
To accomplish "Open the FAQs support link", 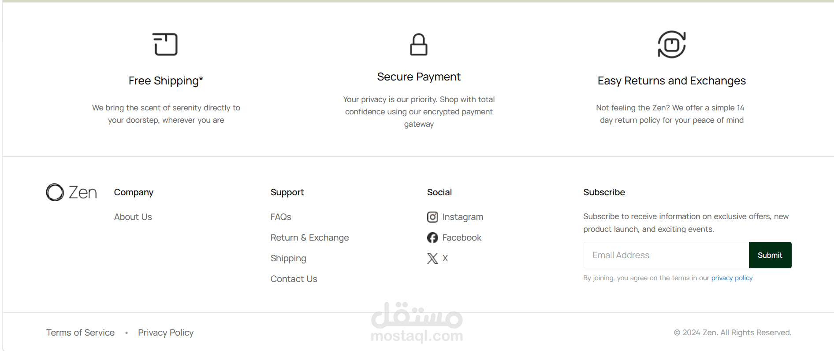I will tap(281, 217).
